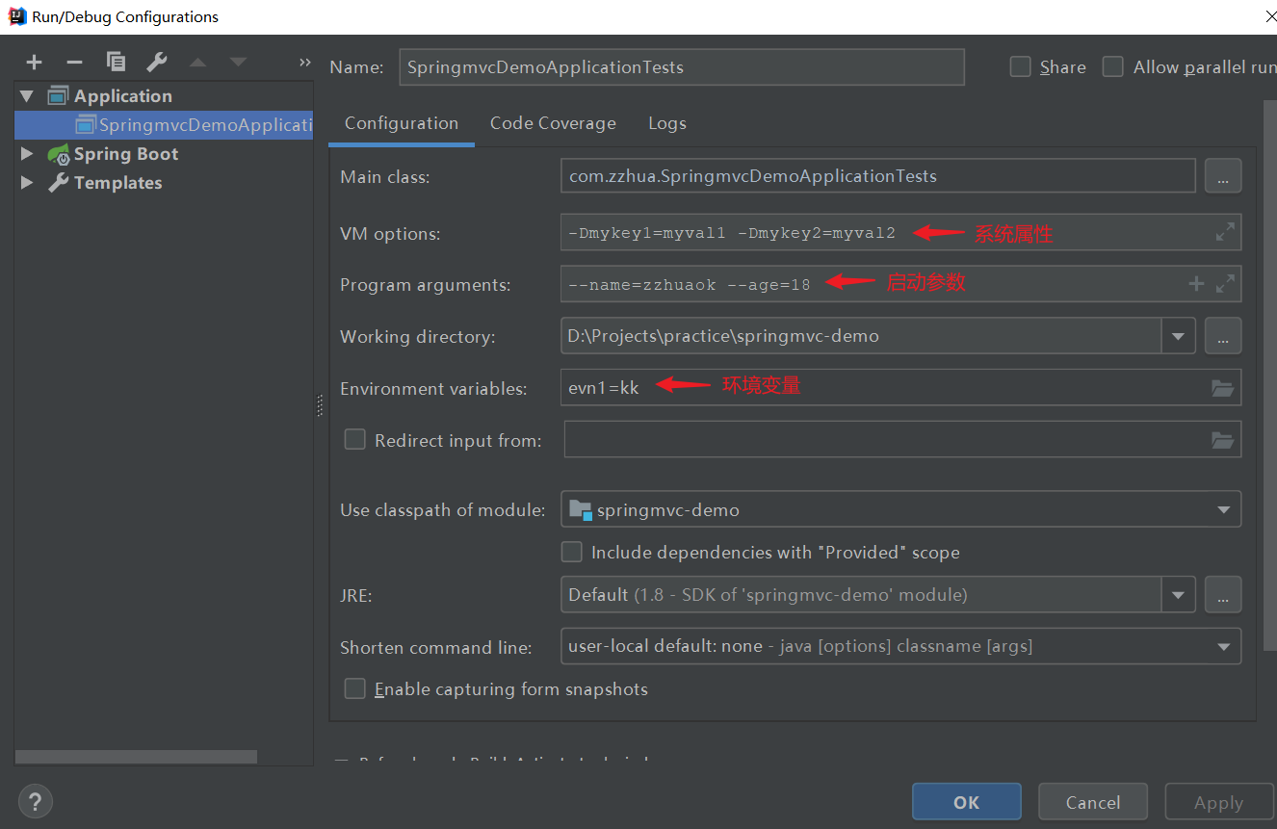Open edit defaults wrench icon
The width and height of the screenshot is (1277, 829).
[157, 63]
